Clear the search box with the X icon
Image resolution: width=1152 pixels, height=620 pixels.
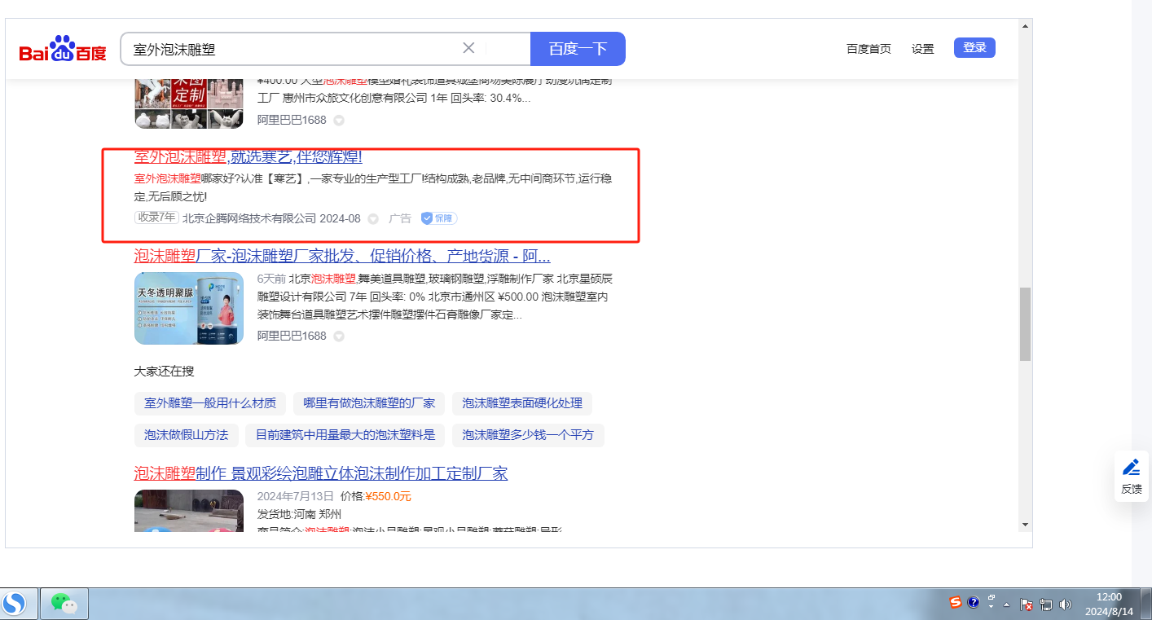[x=468, y=48]
